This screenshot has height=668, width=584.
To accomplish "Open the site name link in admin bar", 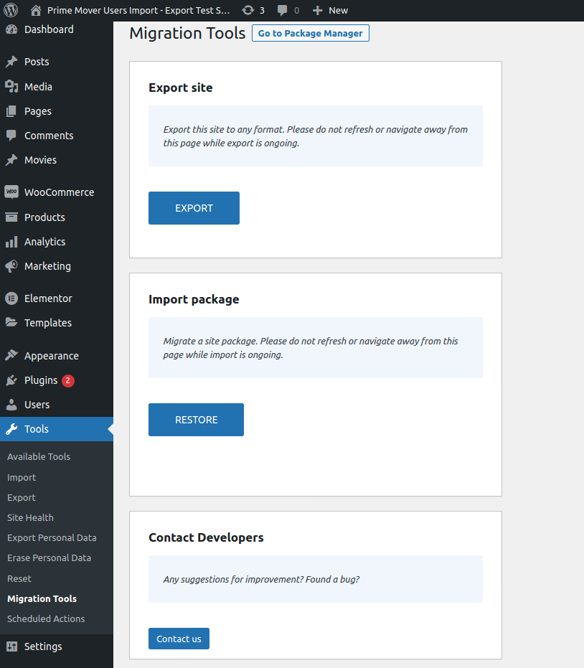I will 138,10.
